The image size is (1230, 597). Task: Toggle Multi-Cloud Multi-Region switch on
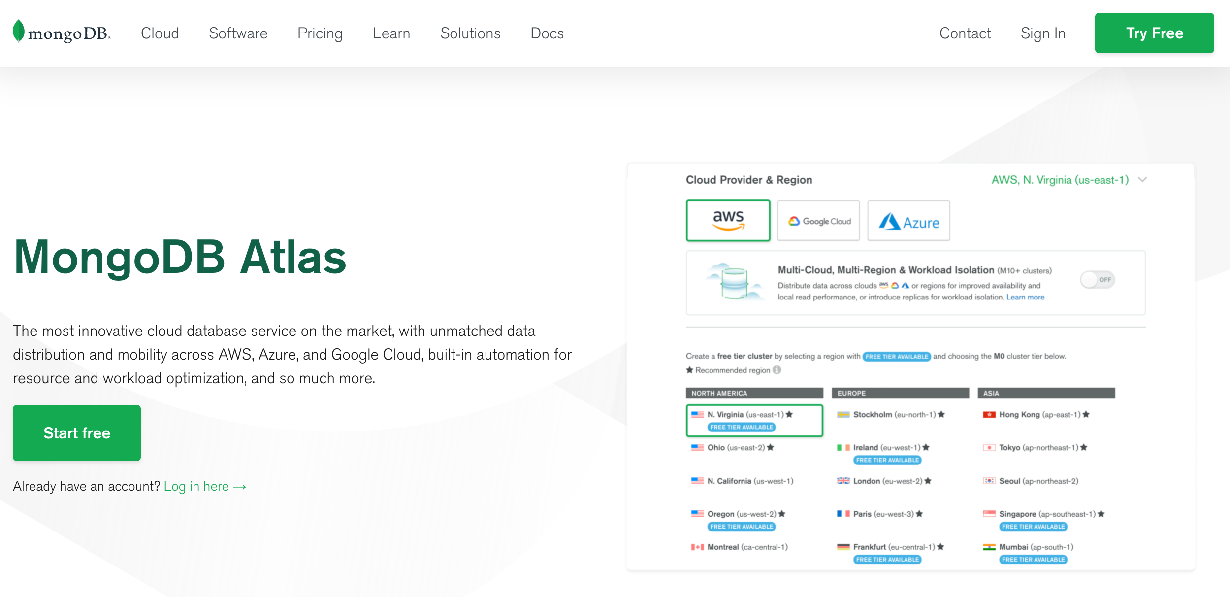[1098, 280]
